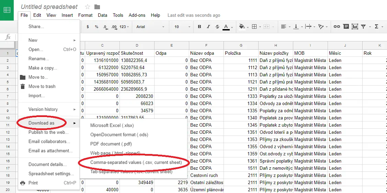Open the Arial font dropdown
This screenshot has height=193, width=387.
[150, 27]
